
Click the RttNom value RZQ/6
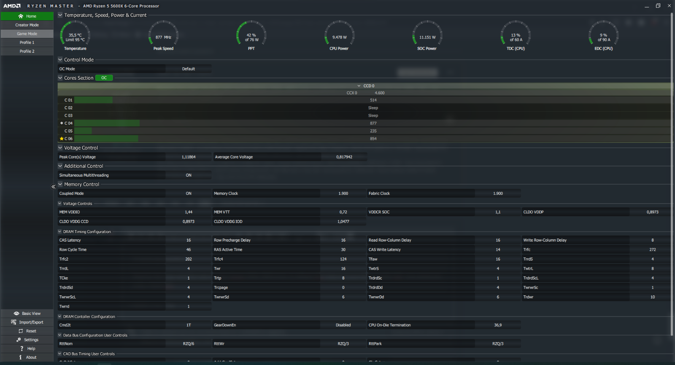[189, 344]
